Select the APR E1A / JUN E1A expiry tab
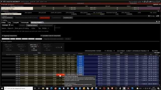Image resolution: width=161 pixels, height=90 pixels. 9,47
